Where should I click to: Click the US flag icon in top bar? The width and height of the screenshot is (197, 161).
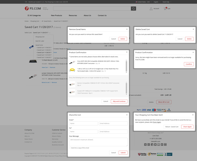click(136, 2)
